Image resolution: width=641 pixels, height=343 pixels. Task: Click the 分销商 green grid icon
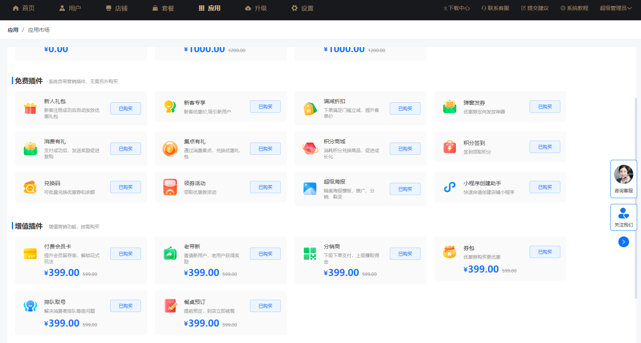310,254
